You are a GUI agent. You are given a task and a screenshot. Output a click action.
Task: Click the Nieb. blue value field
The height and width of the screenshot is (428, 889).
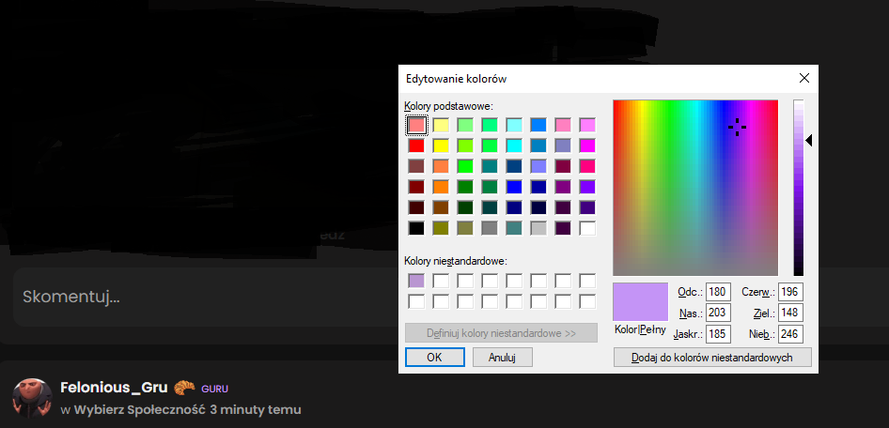(790, 333)
